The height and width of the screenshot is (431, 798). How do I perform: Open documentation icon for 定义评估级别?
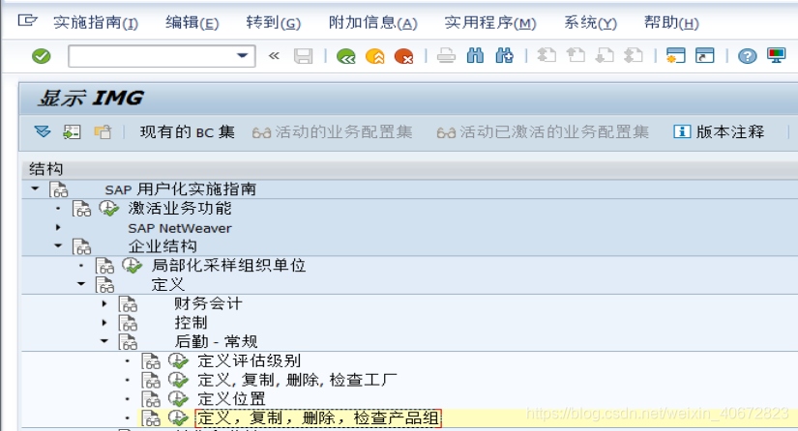151,361
